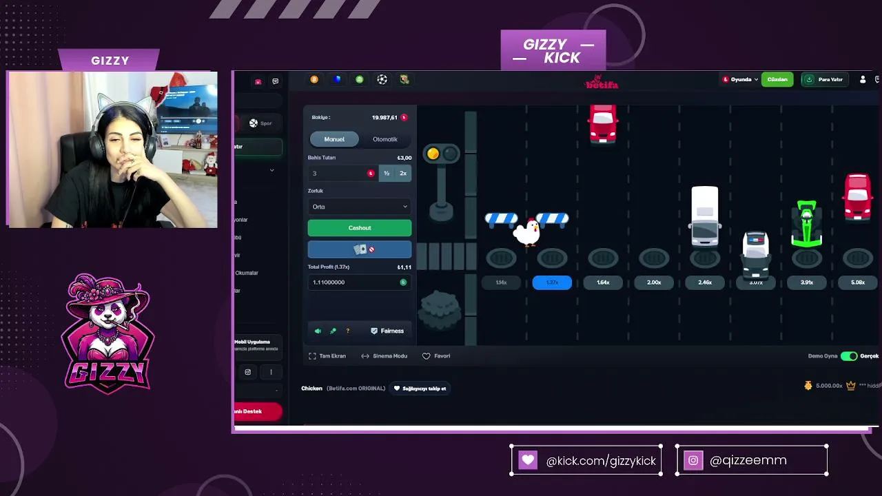
Task: Switch to the Manuel betting tab
Action: (x=334, y=139)
